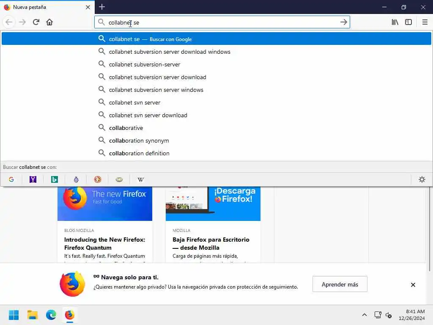Click the Firefox taskbar icon
Screen dimensions: 433x325
(x=70, y=315)
